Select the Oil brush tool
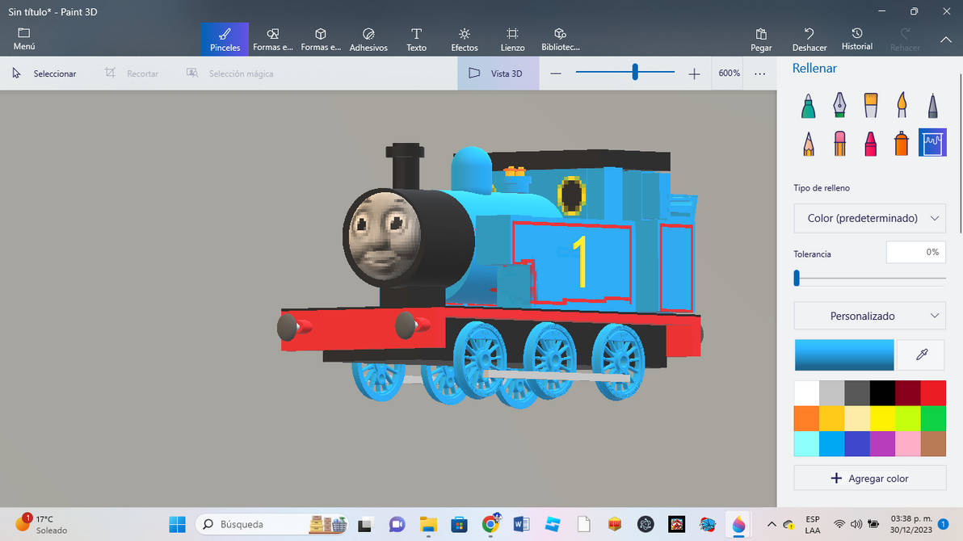963x541 pixels. pos(870,106)
